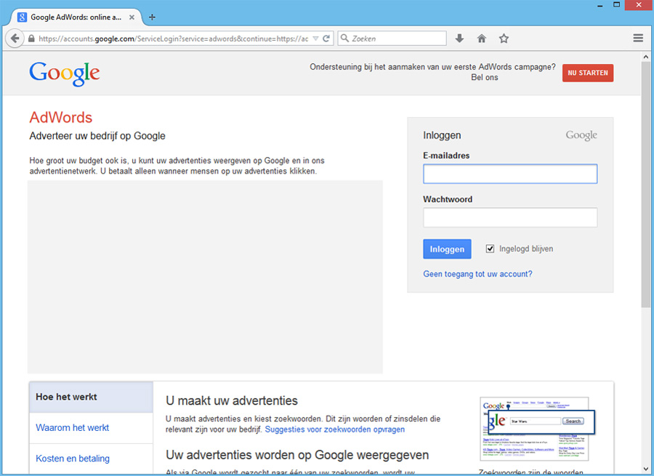Click the Google search example thumbnail
This screenshot has width=654, height=476.
pos(536,429)
